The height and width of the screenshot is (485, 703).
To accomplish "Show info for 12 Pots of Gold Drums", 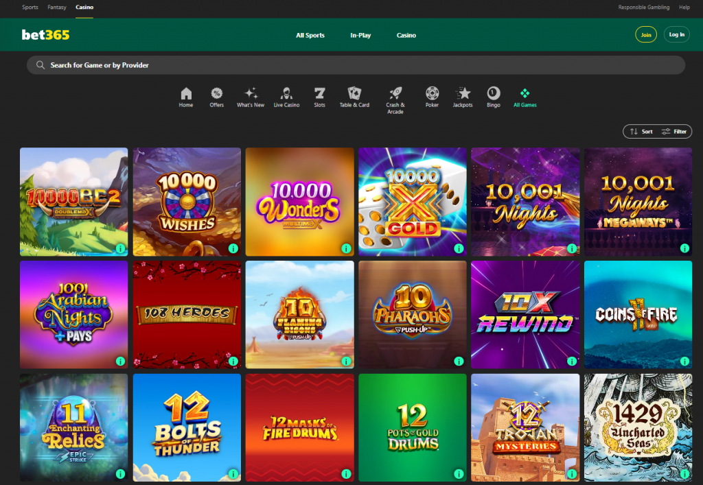I will 459,474.
